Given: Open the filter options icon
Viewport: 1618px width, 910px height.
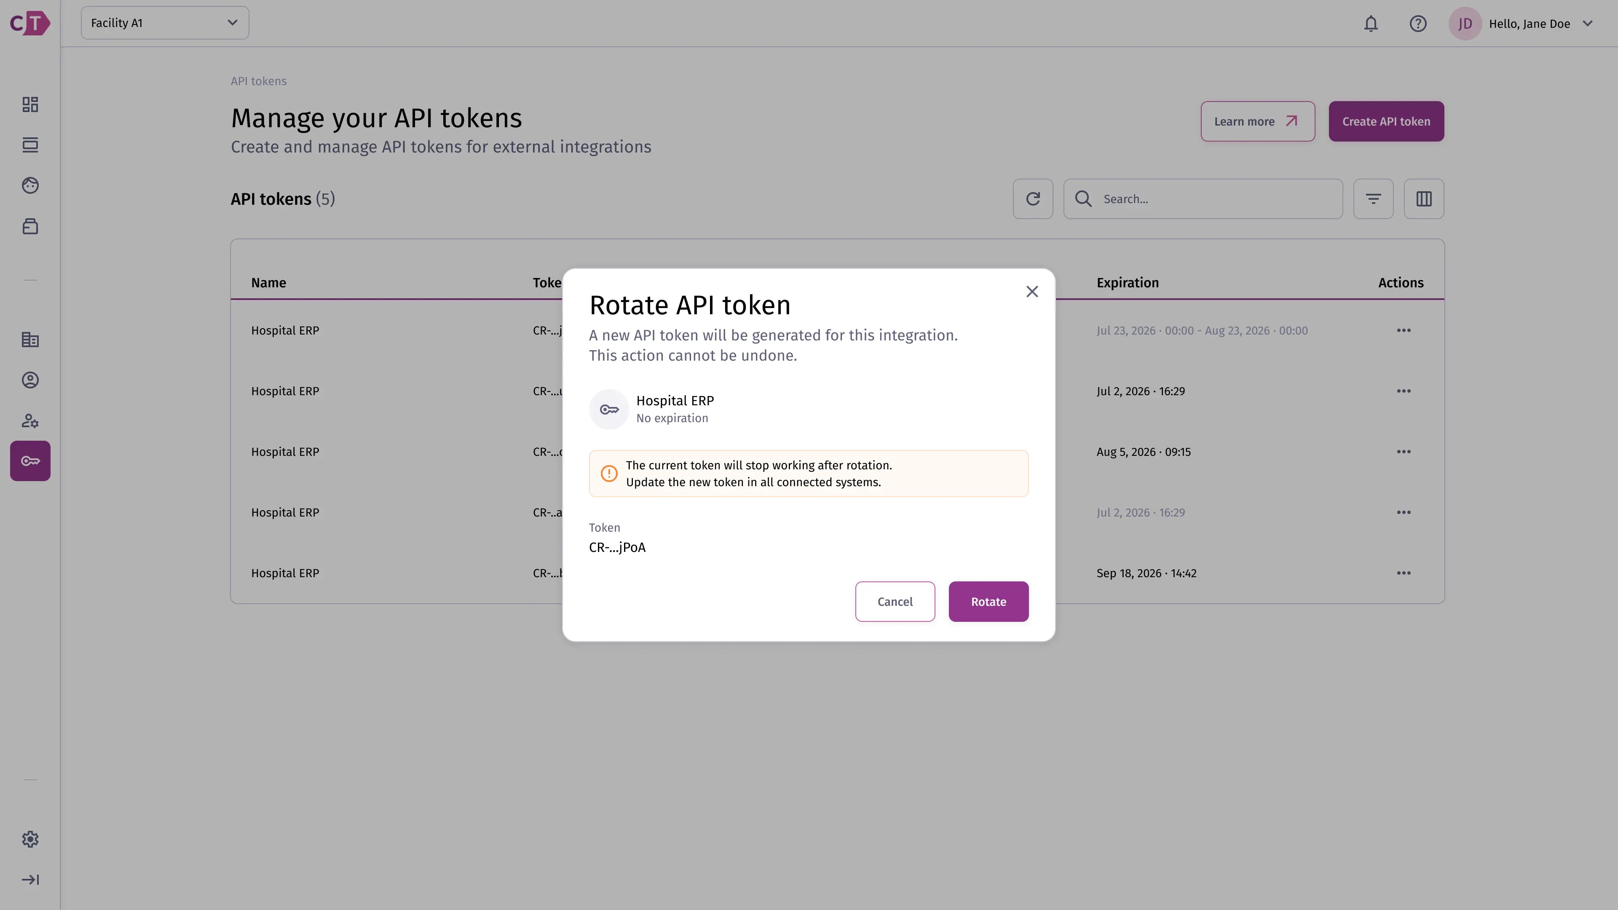Looking at the screenshot, I should pyautogui.click(x=1373, y=199).
